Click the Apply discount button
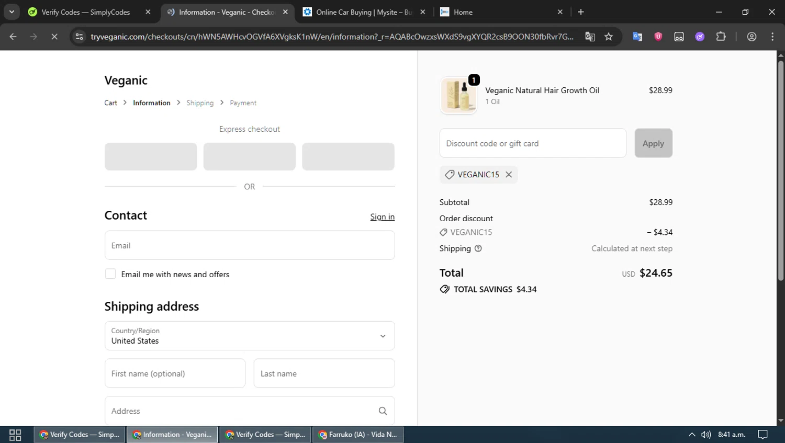Image resolution: width=785 pixels, height=443 pixels. tap(653, 143)
